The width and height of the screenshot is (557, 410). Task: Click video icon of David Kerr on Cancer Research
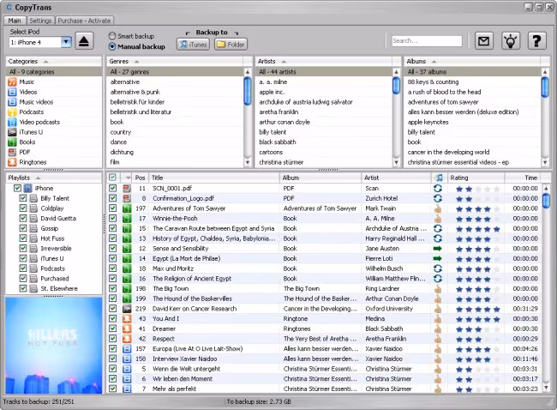pos(127,309)
